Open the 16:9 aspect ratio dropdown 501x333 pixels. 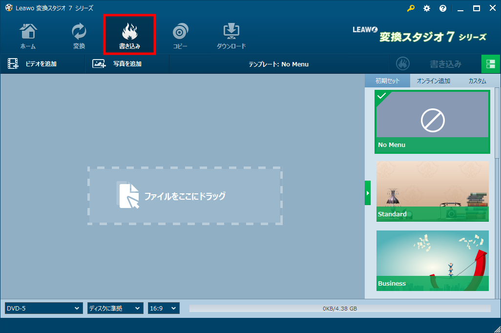coord(164,308)
